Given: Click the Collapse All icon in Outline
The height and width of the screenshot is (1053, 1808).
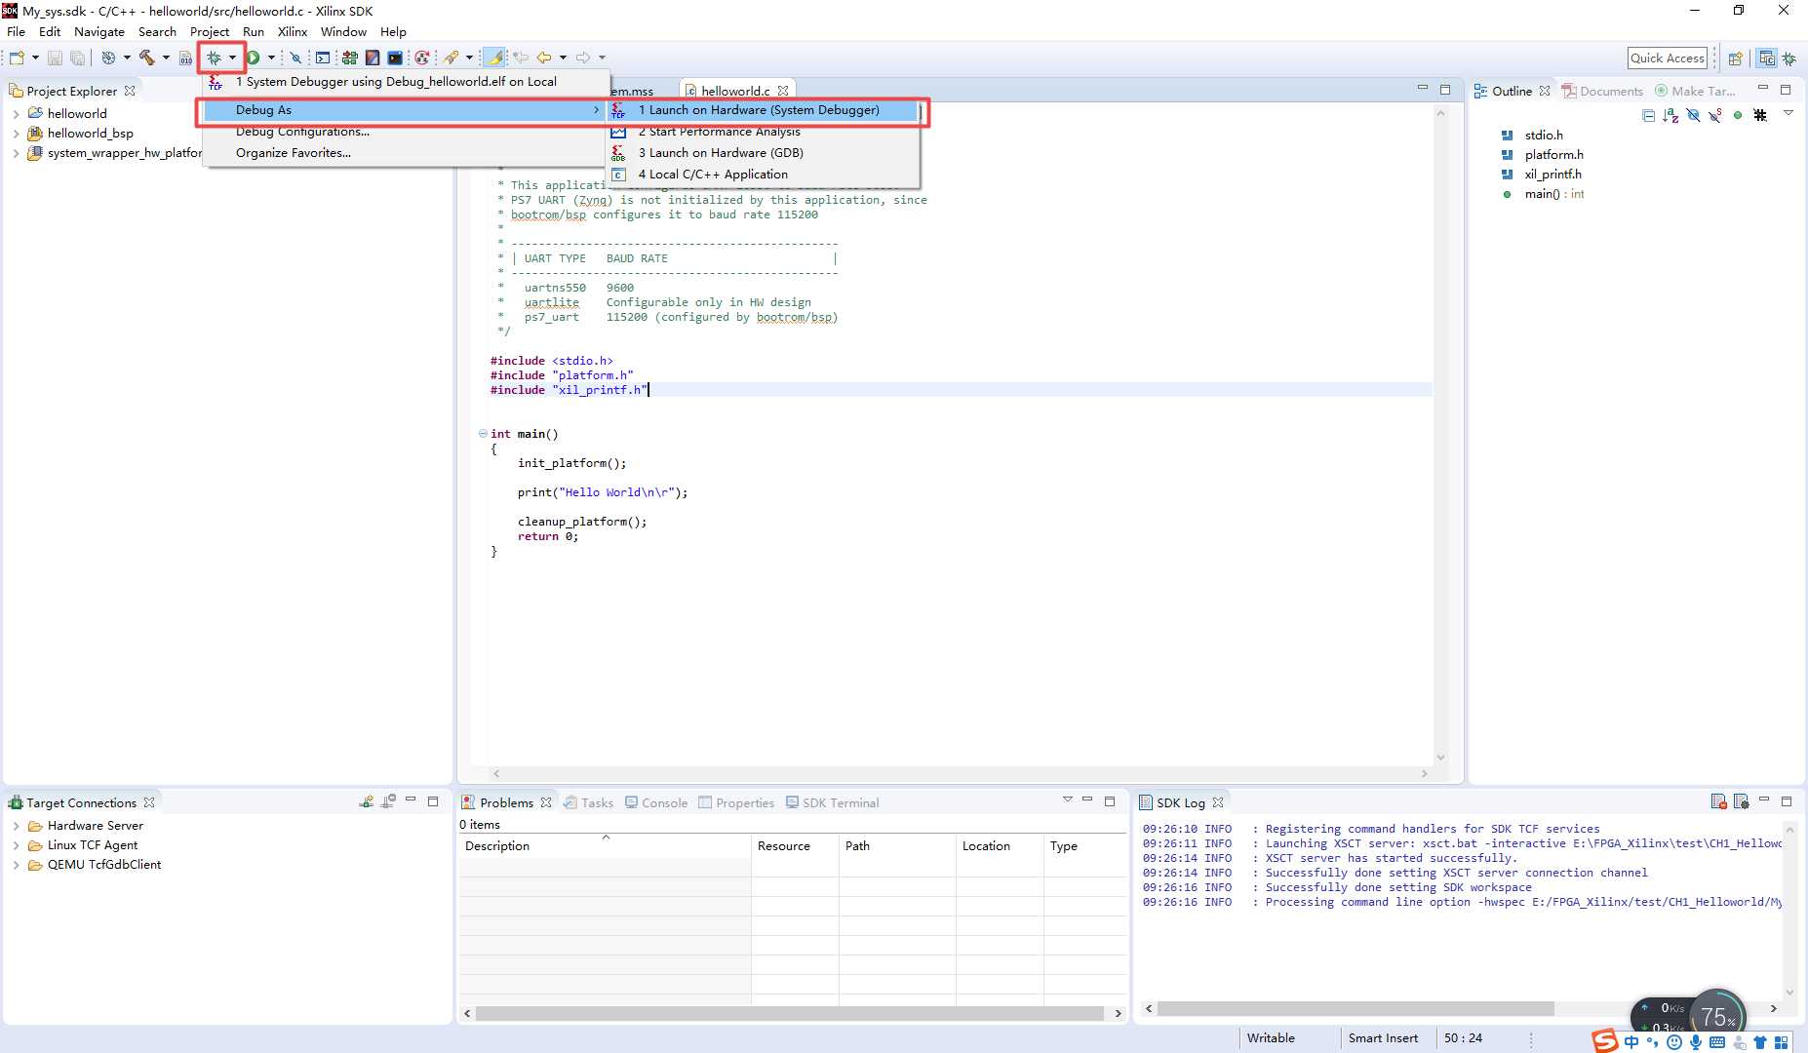Looking at the screenshot, I should (x=1649, y=115).
